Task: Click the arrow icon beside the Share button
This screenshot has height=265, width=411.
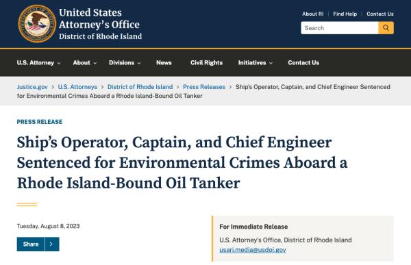Action: point(51,244)
